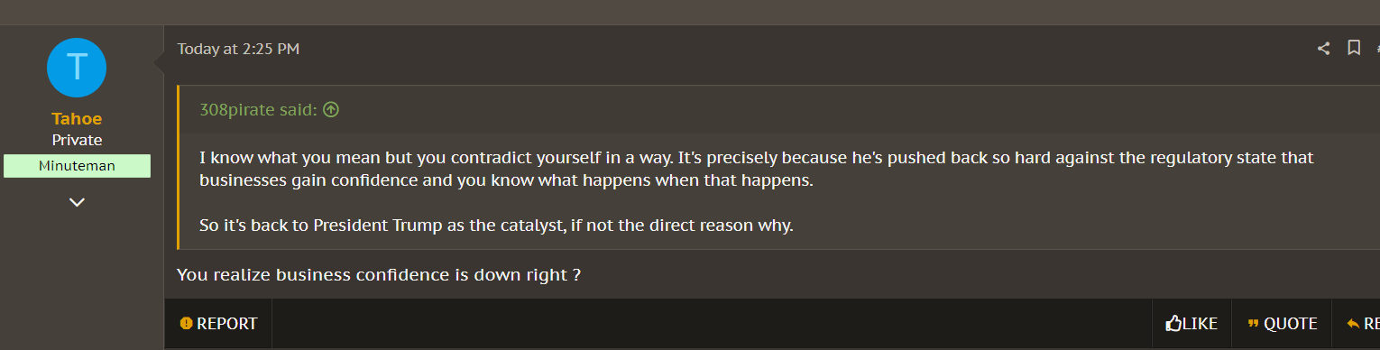The width and height of the screenshot is (1380, 350).
Task: Click the reply text about business confidence
Action: click(x=378, y=274)
